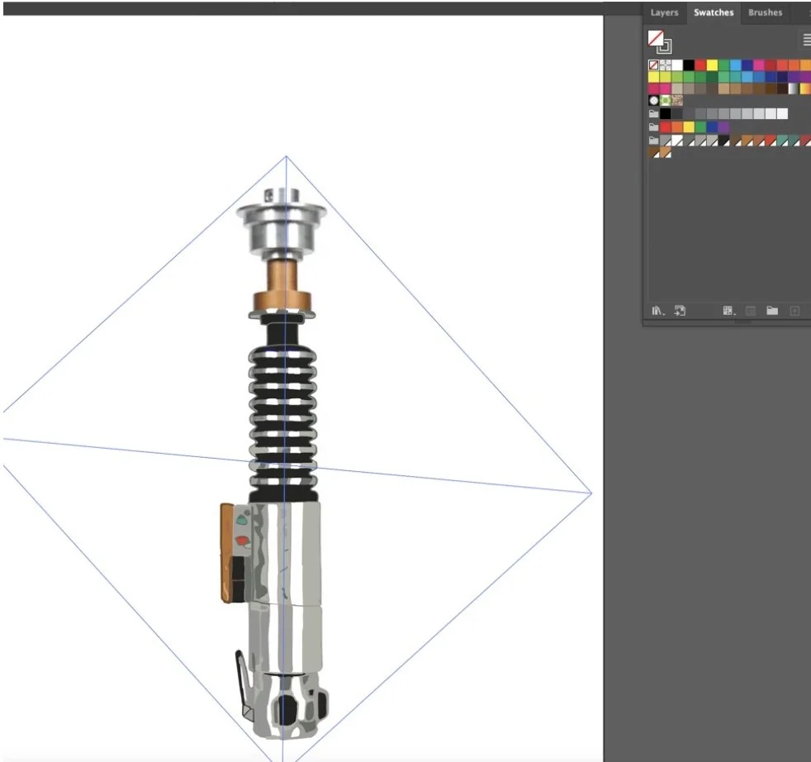
Task: Pick purple in the brights group
Action: (723, 127)
